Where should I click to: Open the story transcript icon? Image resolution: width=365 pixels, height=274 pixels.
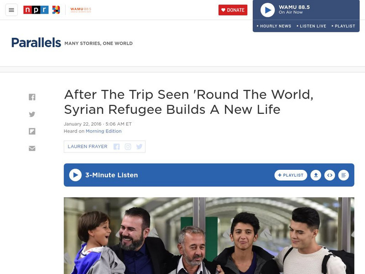click(344, 175)
